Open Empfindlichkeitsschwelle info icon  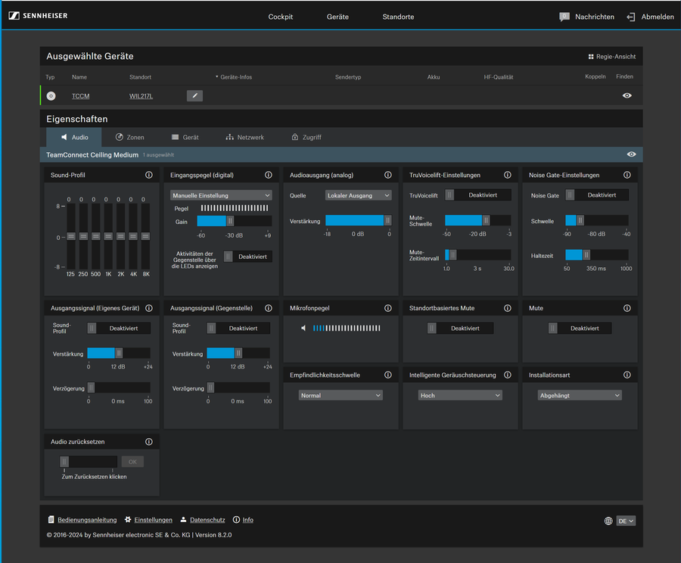pyautogui.click(x=388, y=375)
